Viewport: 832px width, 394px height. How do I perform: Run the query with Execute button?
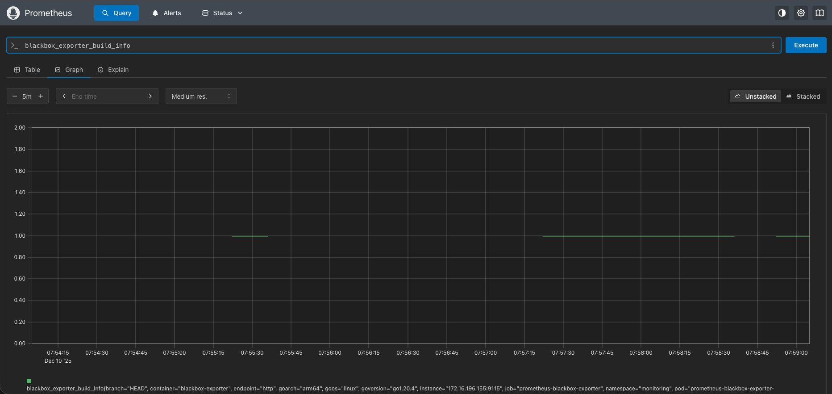pos(806,45)
